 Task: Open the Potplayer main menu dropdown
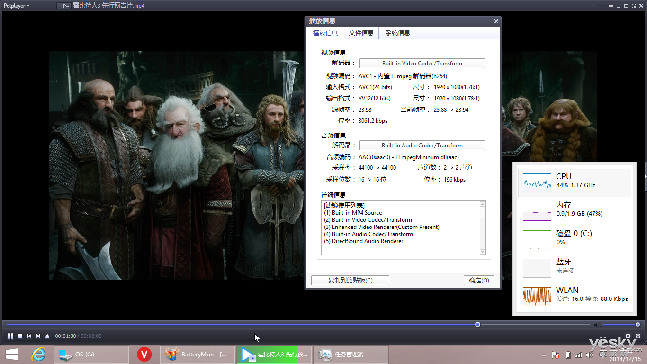[17, 6]
